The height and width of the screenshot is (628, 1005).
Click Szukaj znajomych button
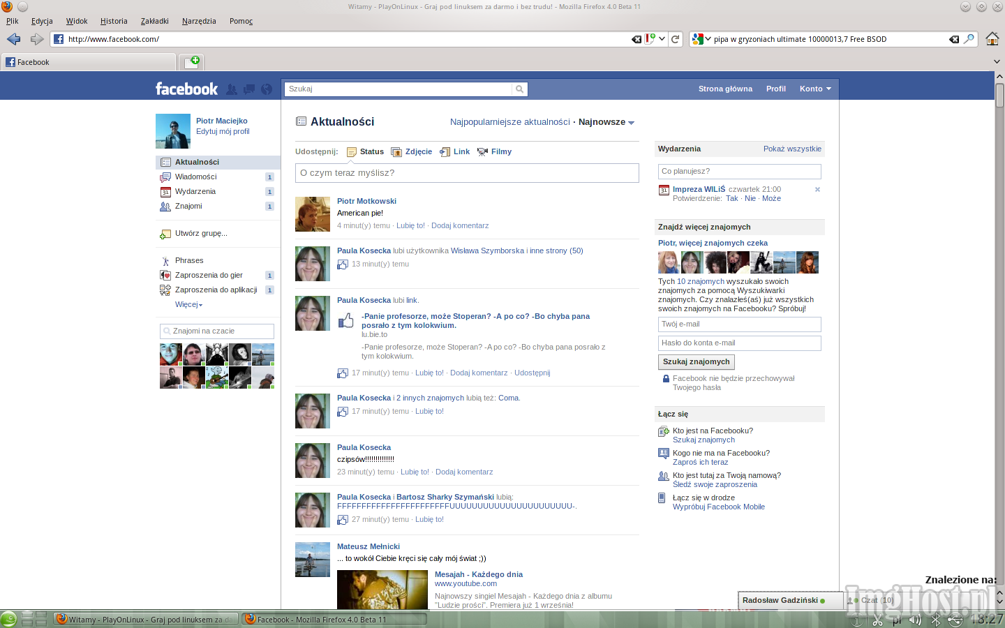tap(697, 362)
